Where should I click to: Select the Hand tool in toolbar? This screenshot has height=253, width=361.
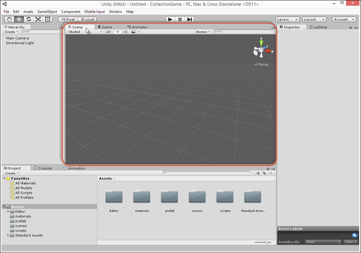click(9, 19)
